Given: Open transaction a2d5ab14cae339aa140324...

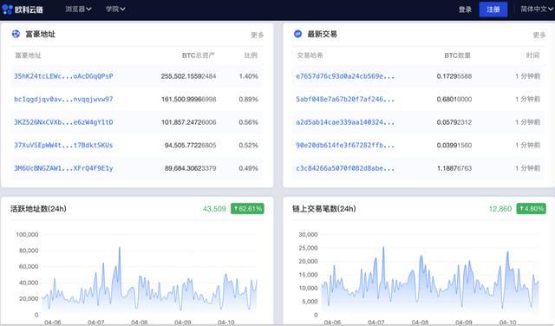Looking at the screenshot, I should click(x=345, y=122).
